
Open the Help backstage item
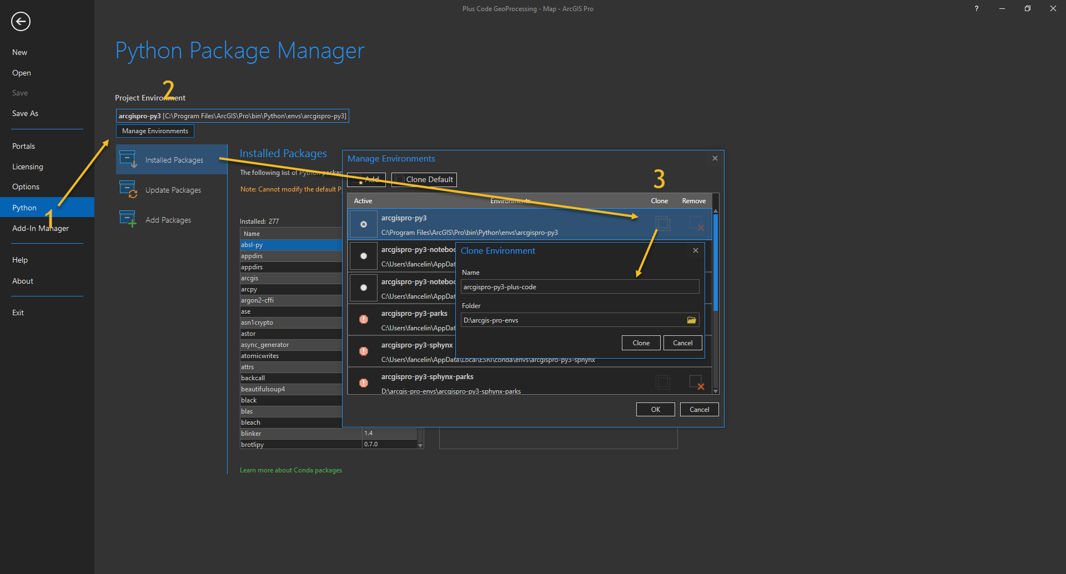tap(20, 260)
